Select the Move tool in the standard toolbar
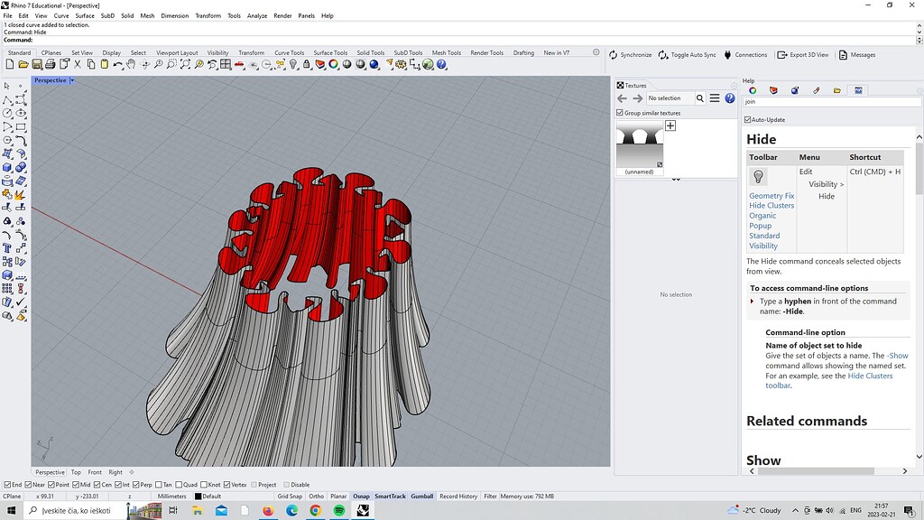This screenshot has height=520, width=924. click(x=144, y=64)
